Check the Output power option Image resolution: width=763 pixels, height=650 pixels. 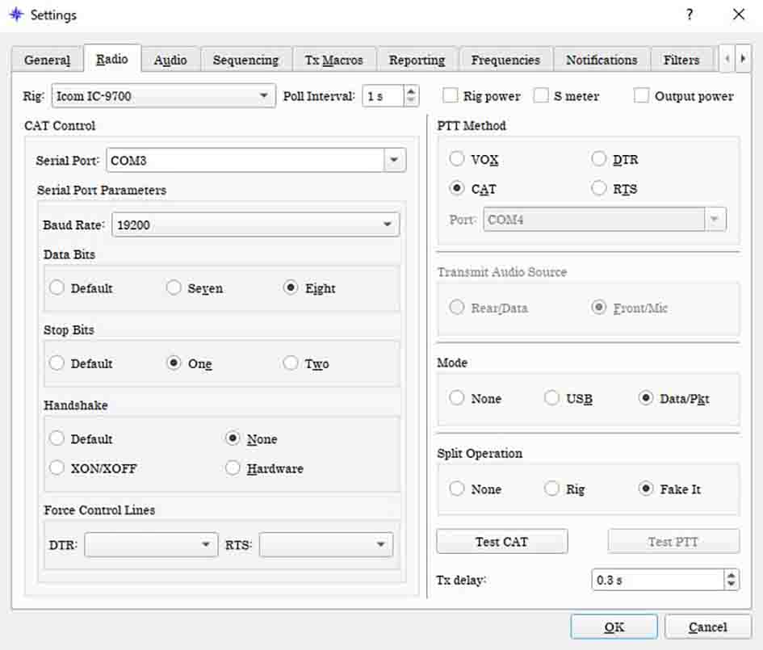642,96
